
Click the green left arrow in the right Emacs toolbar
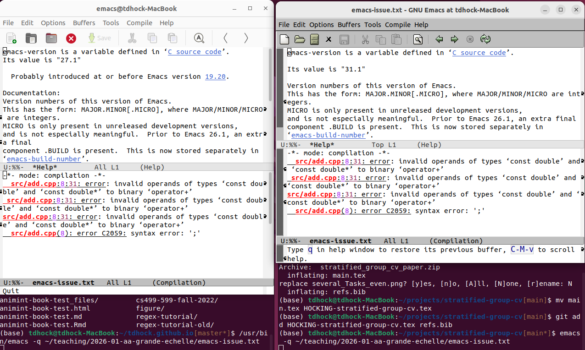439,39
